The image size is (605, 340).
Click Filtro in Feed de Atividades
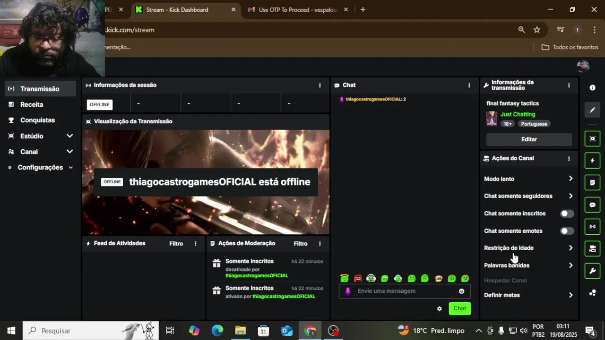pos(176,244)
